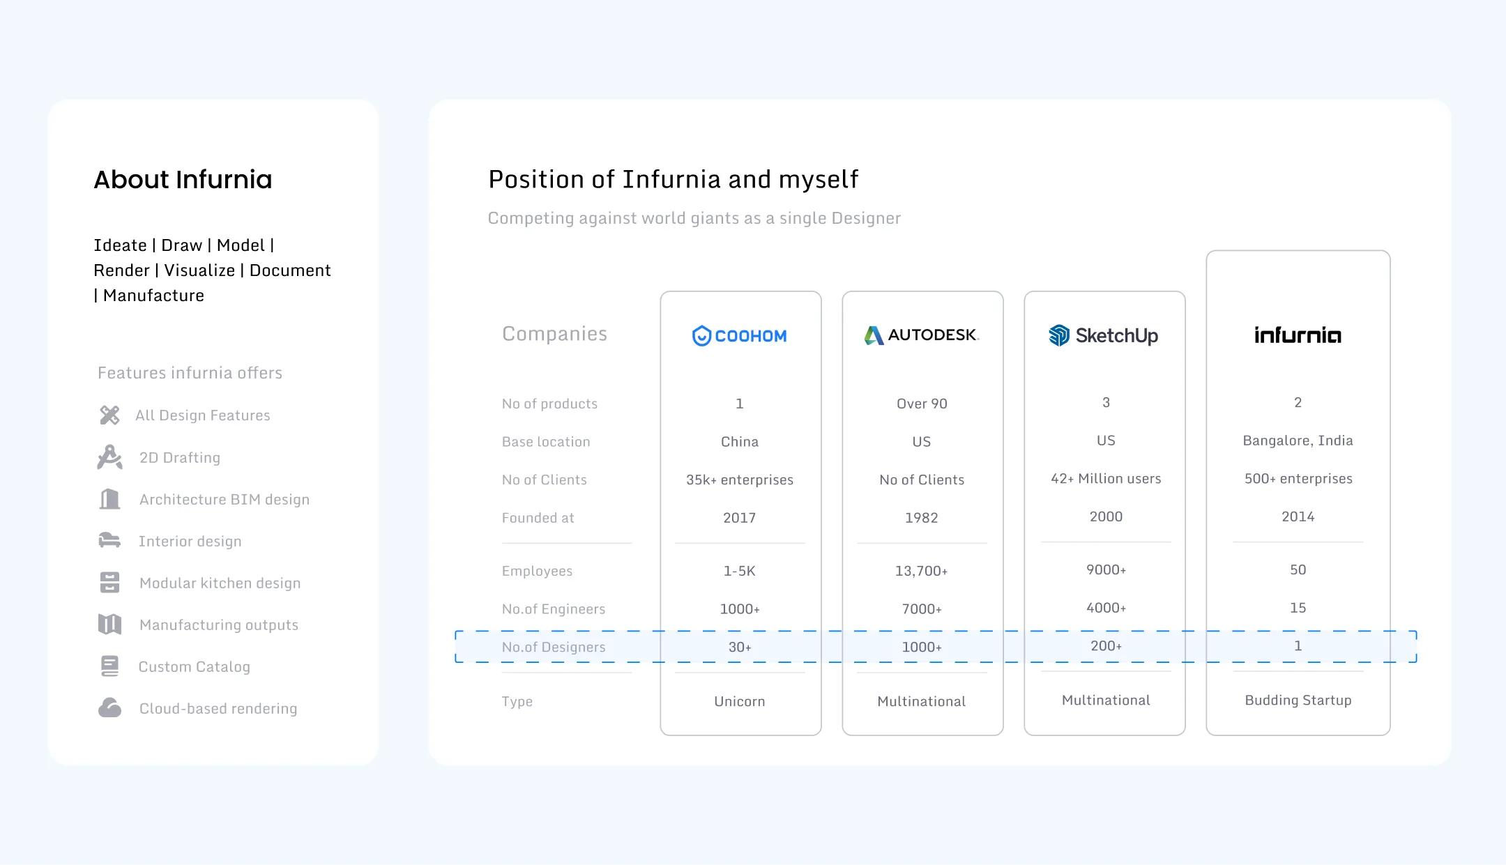1506x865 pixels.
Task: Click the 'Companies' column header
Action: click(555, 334)
